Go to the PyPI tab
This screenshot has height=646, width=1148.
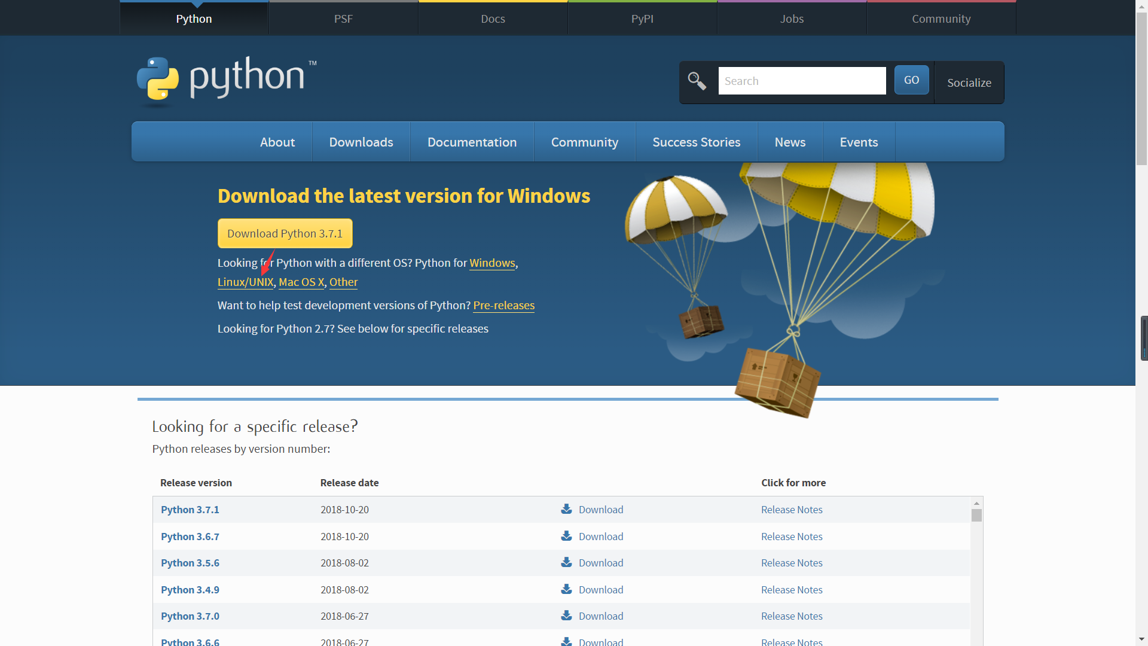[642, 19]
